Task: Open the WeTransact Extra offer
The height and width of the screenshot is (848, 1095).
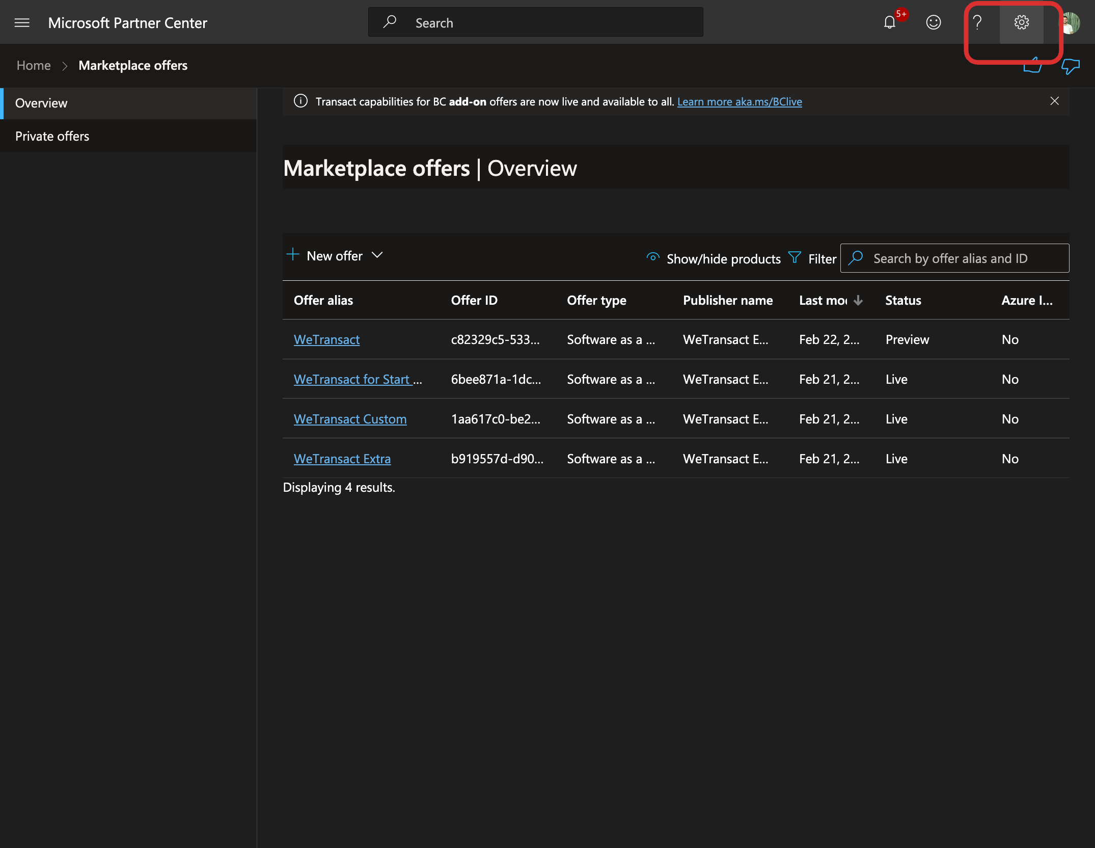Action: (342, 459)
